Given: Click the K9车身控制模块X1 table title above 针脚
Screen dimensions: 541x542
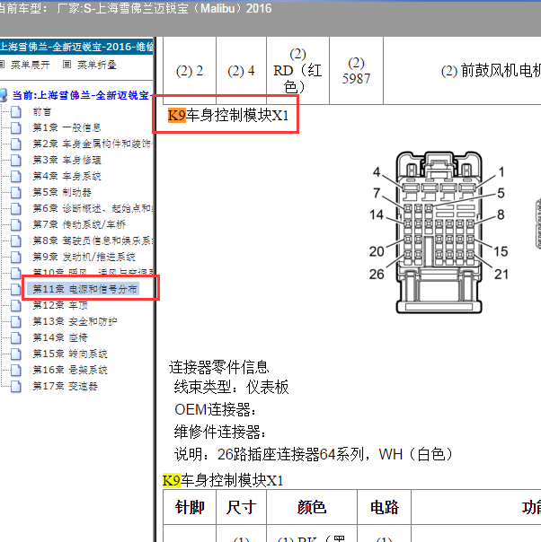Looking at the screenshot, I should click(x=223, y=480).
